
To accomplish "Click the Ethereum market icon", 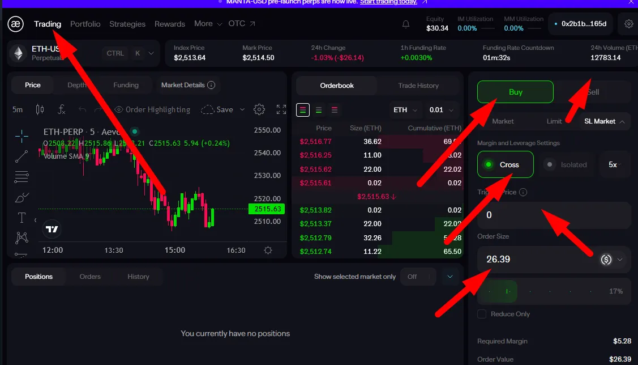I will point(18,53).
